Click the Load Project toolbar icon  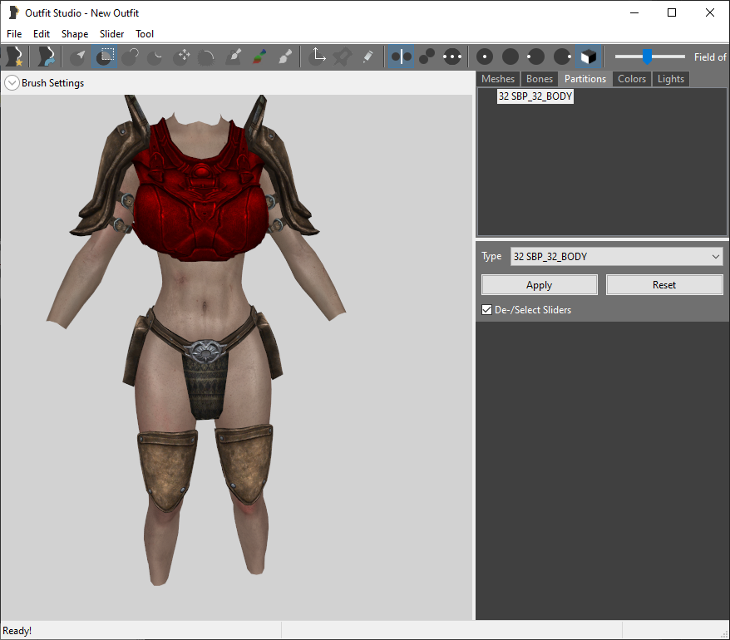click(45, 57)
